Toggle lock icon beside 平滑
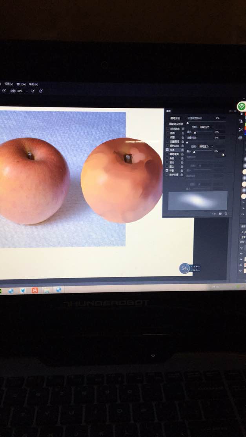 [182, 170]
